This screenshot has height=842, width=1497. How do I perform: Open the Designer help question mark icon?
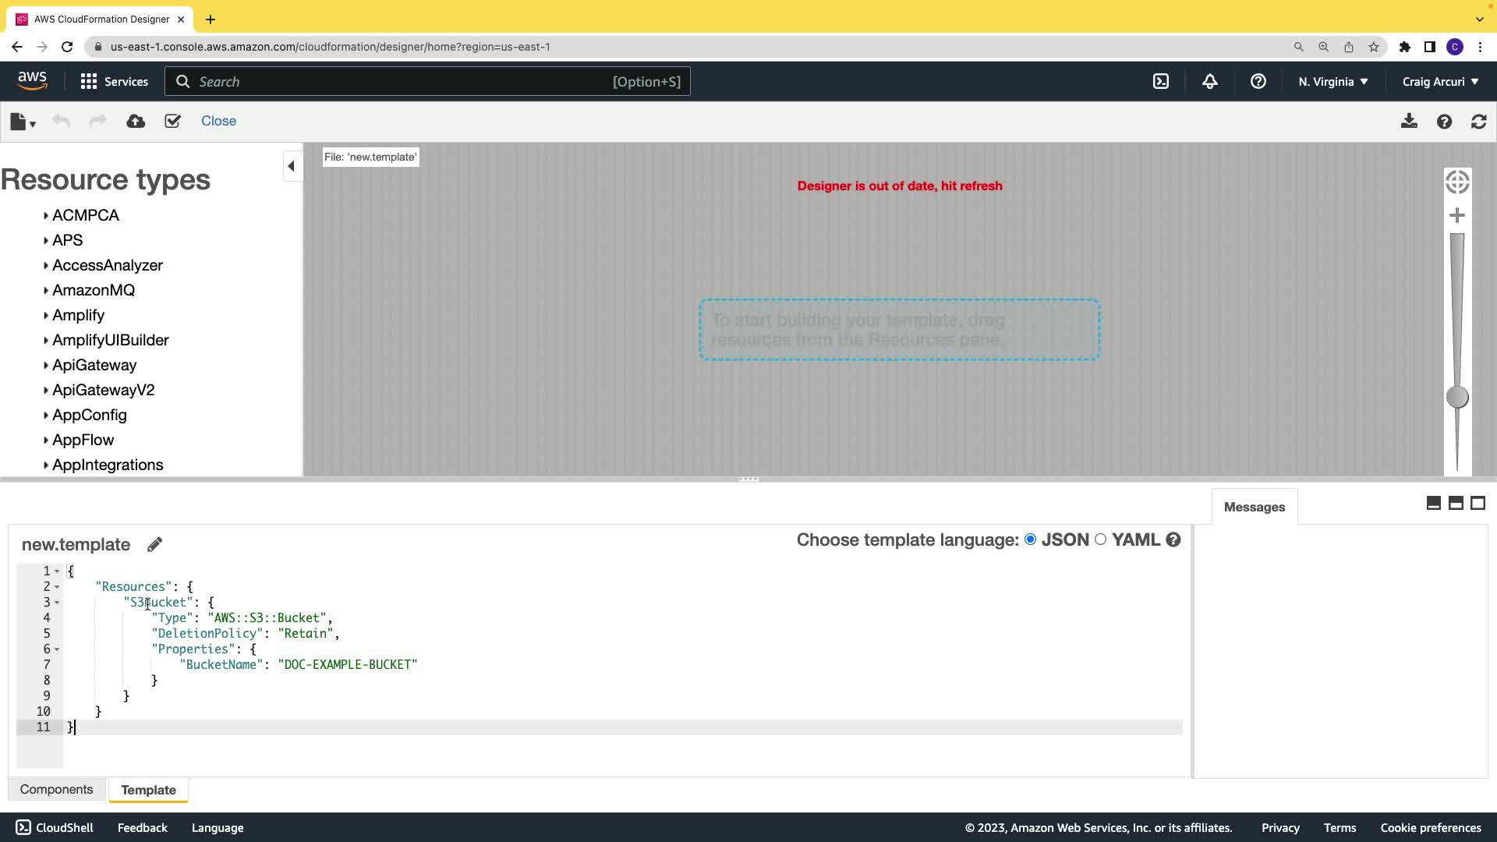pos(1444,122)
